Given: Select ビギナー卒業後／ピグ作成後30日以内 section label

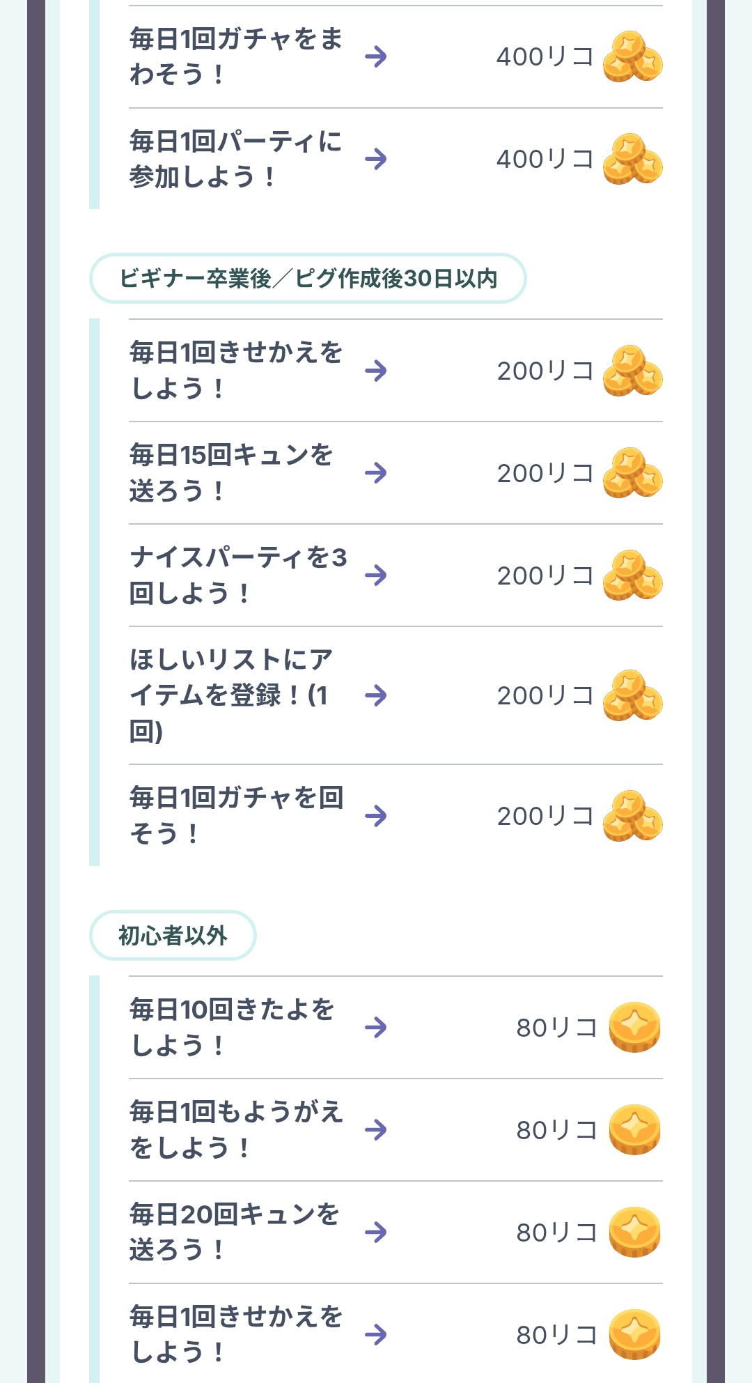Looking at the screenshot, I should tap(308, 278).
